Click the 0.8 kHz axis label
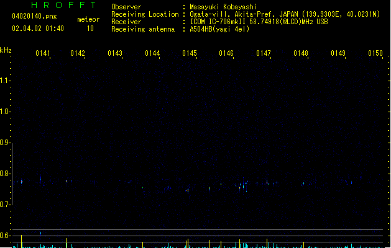 tap(4, 174)
